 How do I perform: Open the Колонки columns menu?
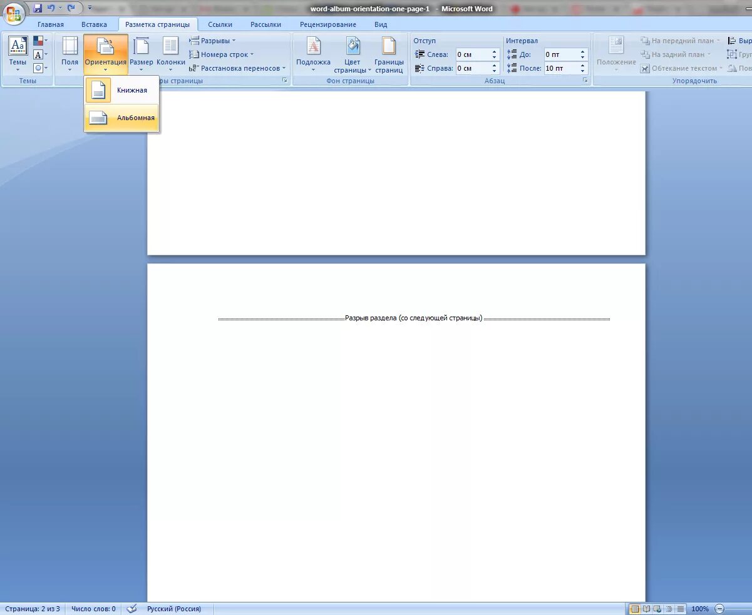tap(170, 54)
